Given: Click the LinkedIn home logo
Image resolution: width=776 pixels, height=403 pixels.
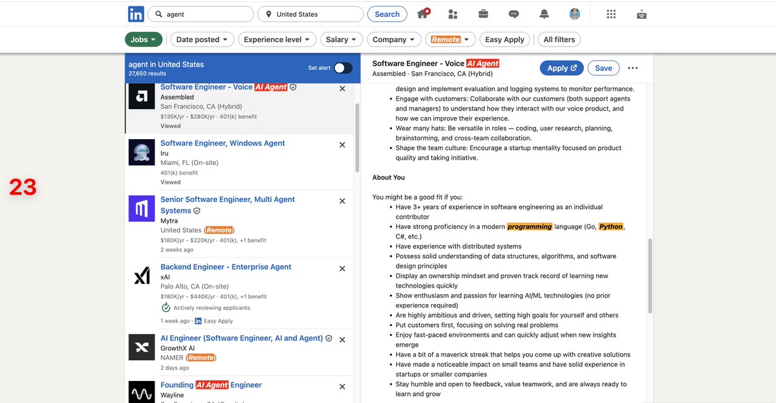Looking at the screenshot, I should tap(136, 14).
